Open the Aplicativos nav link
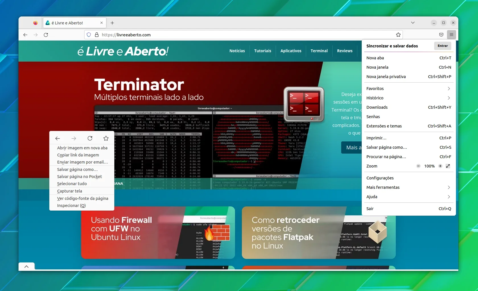478x291 pixels. pyautogui.click(x=291, y=51)
